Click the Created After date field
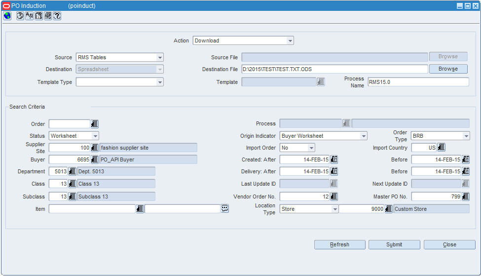The height and width of the screenshot is (276, 481). click(x=304, y=159)
